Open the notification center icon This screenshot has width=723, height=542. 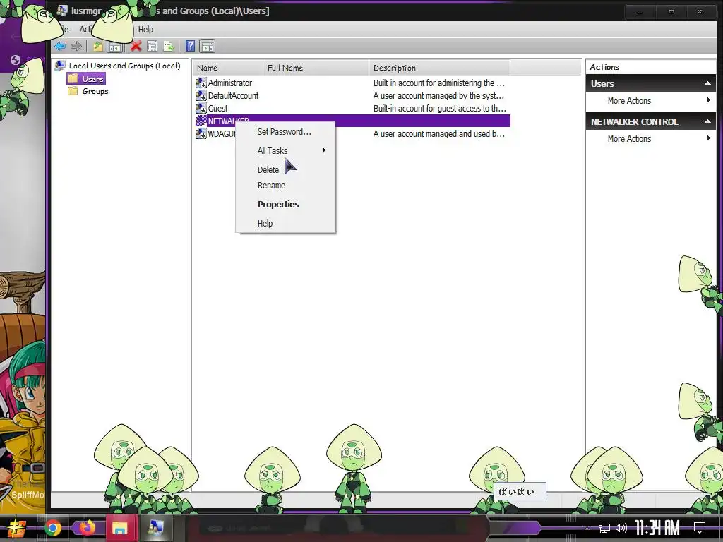coord(700,528)
